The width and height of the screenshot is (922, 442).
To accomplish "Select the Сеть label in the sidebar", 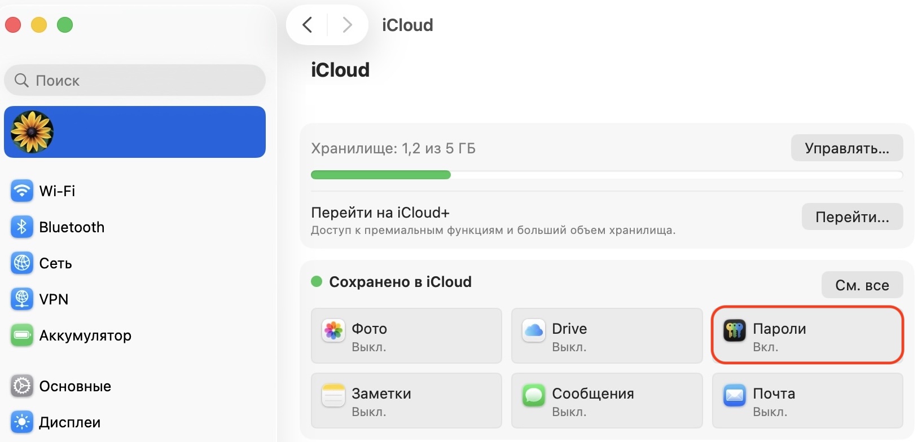I will tap(55, 263).
